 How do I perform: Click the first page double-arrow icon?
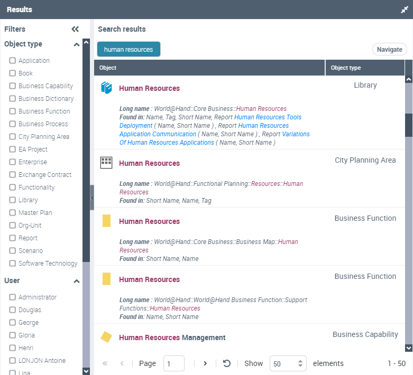(x=105, y=363)
